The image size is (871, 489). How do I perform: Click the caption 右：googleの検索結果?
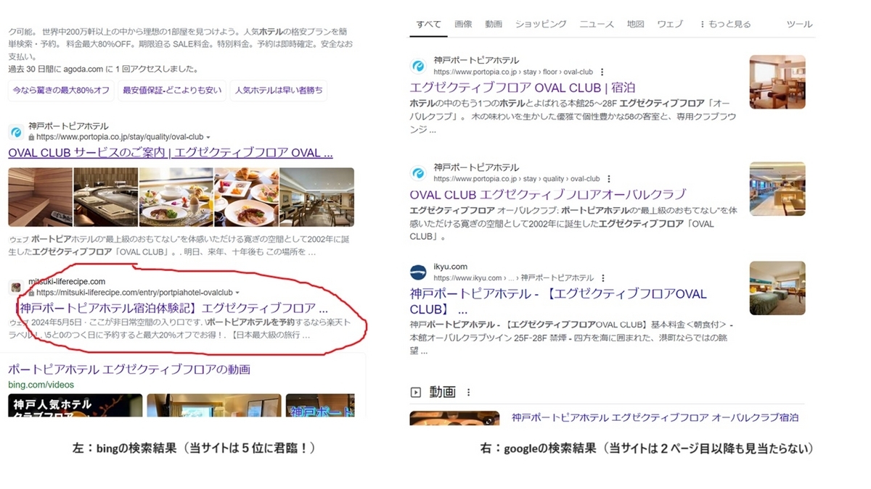pos(646,448)
